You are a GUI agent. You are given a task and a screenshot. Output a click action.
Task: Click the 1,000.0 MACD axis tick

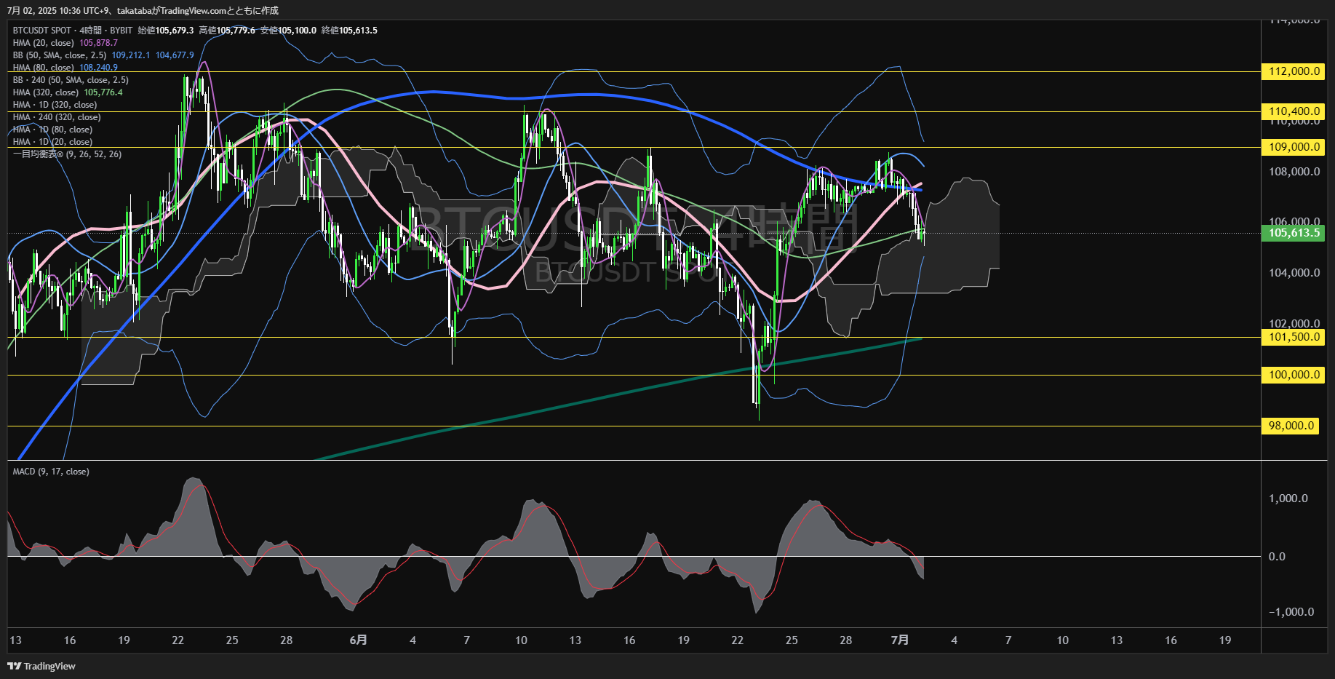pyautogui.click(x=1288, y=499)
